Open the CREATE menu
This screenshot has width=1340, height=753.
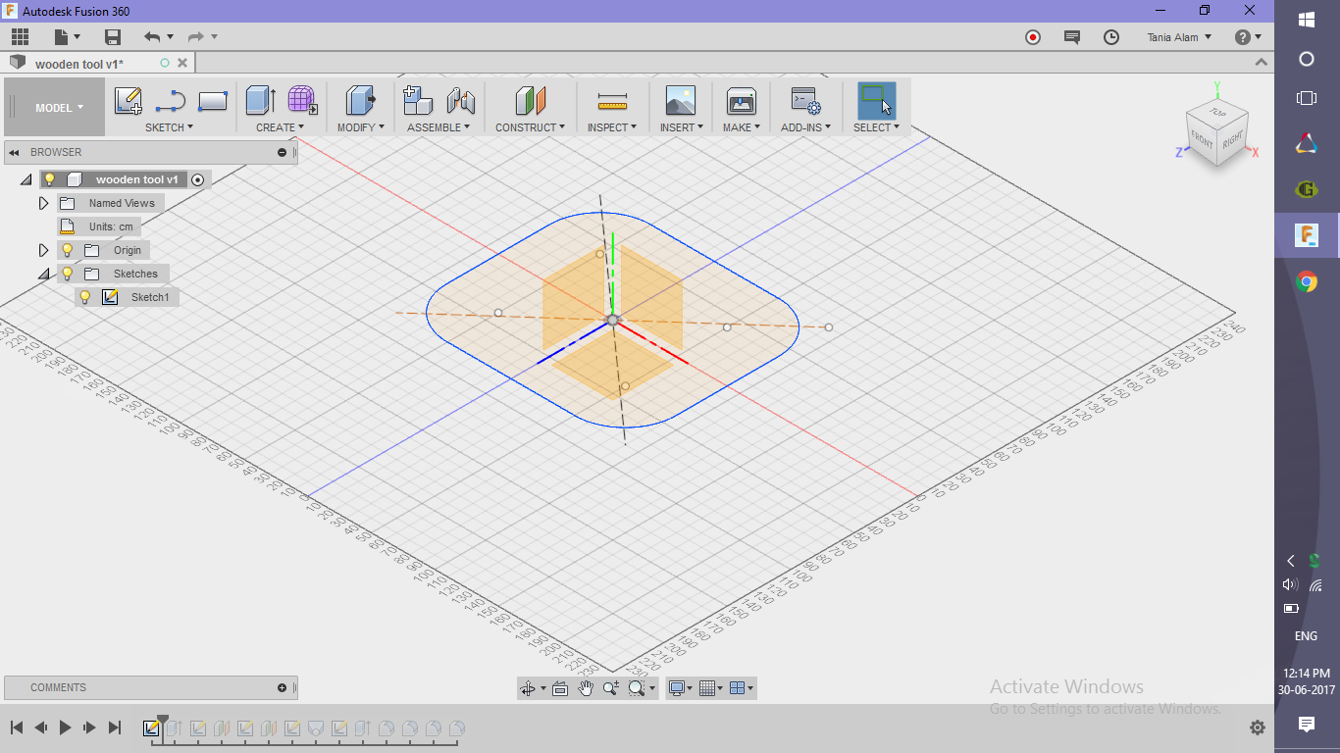[280, 127]
